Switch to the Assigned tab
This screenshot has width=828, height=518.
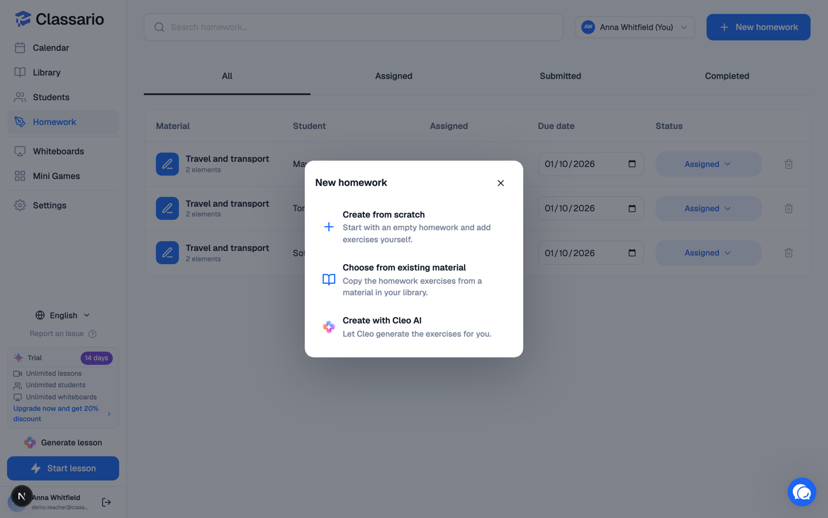coord(394,76)
